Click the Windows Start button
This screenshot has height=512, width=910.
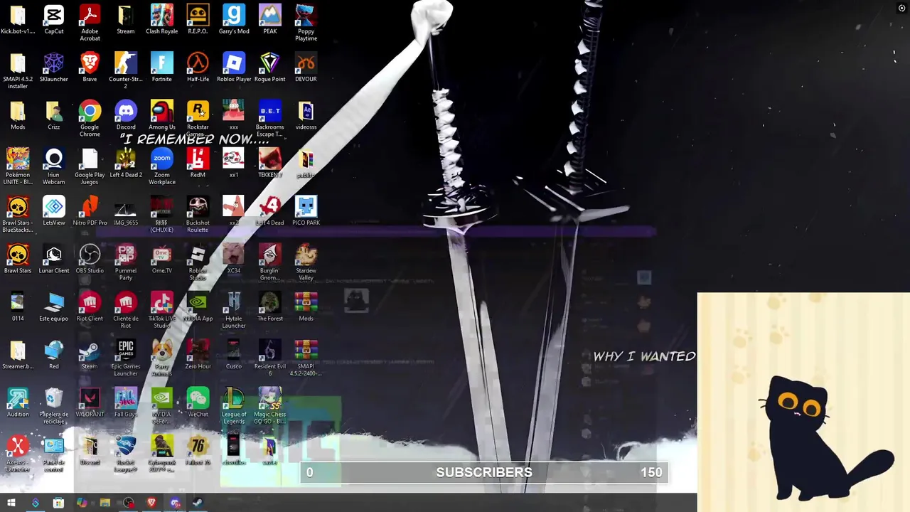coord(11,503)
